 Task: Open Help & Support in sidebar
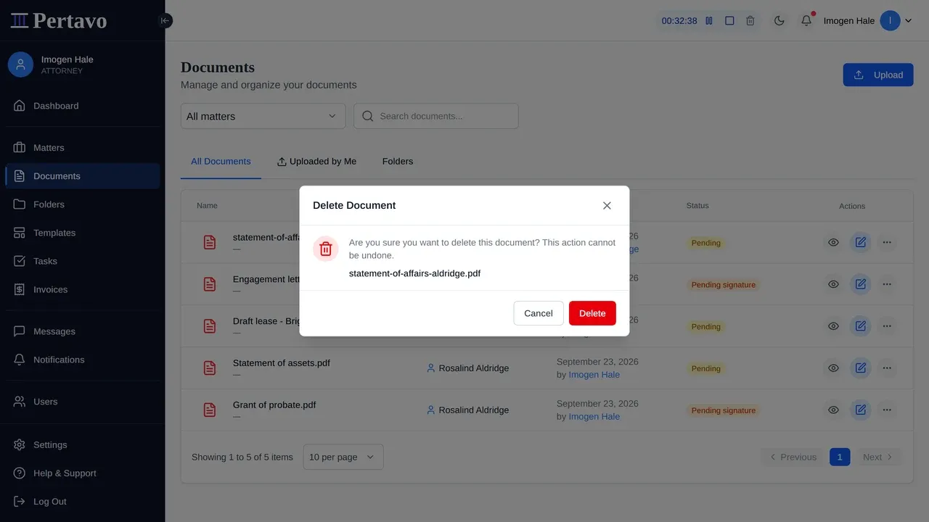tap(83, 473)
